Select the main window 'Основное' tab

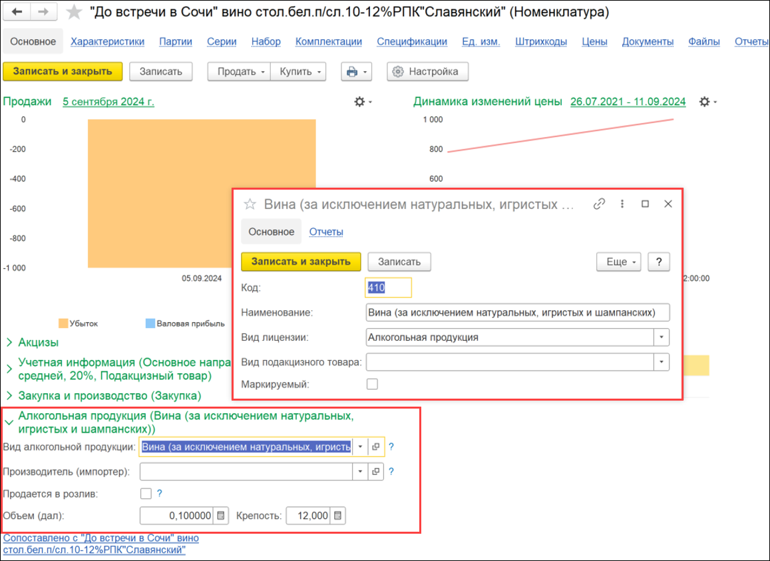(33, 42)
